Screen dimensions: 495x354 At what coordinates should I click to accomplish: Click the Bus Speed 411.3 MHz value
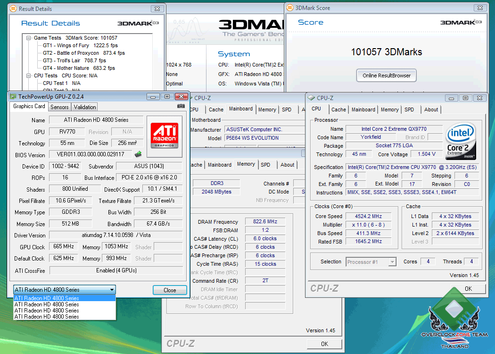click(x=368, y=233)
